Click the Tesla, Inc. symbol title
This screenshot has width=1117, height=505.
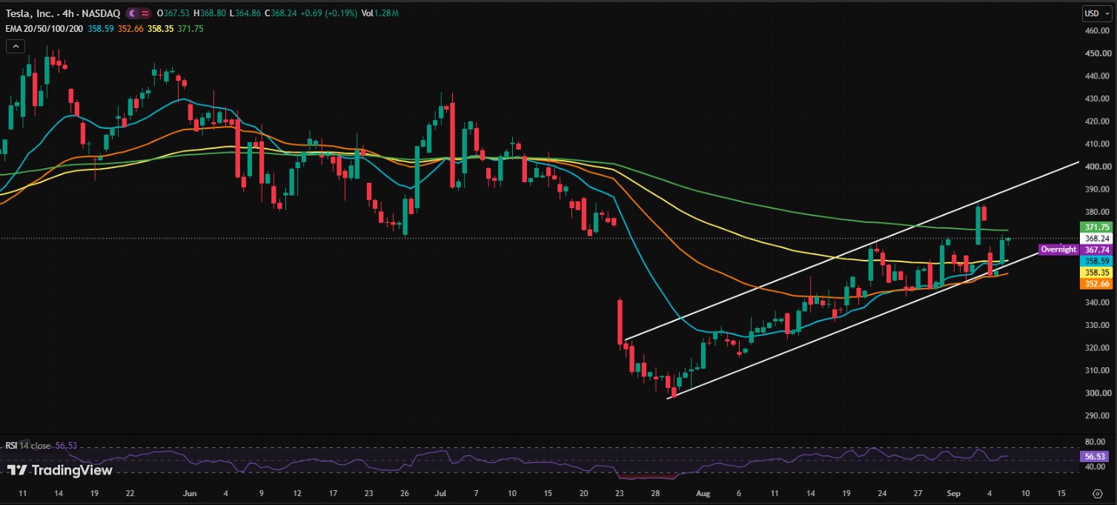pyautogui.click(x=31, y=13)
